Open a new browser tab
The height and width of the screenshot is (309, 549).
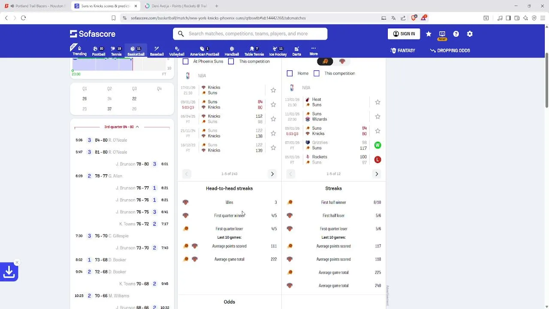click(217, 6)
